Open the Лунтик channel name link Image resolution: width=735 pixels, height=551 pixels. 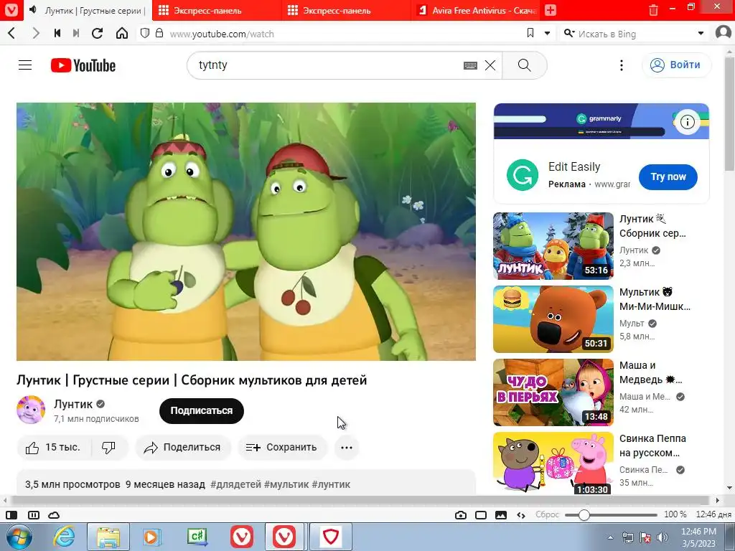pos(73,404)
